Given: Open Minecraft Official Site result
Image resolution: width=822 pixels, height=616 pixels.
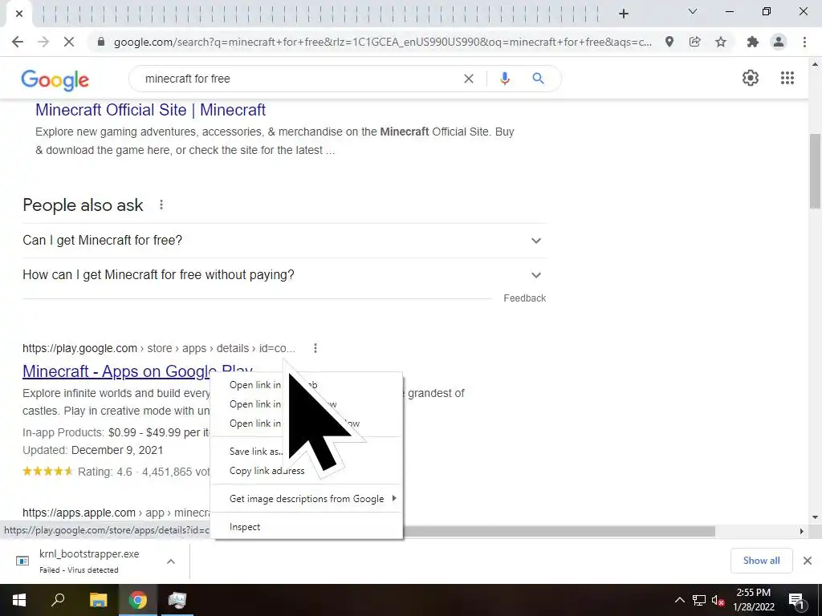Looking at the screenshot, I should coord(150,110).
